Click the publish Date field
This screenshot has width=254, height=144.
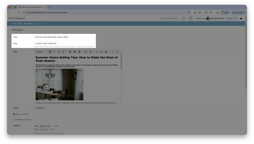pyautogui.click(x=45, y=126)
